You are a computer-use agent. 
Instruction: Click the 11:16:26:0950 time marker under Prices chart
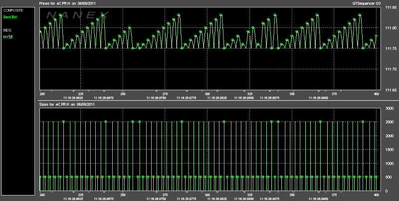(318, 98)
